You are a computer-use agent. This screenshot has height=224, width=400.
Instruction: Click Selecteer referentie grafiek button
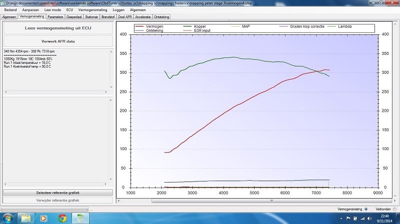[57, 192]
